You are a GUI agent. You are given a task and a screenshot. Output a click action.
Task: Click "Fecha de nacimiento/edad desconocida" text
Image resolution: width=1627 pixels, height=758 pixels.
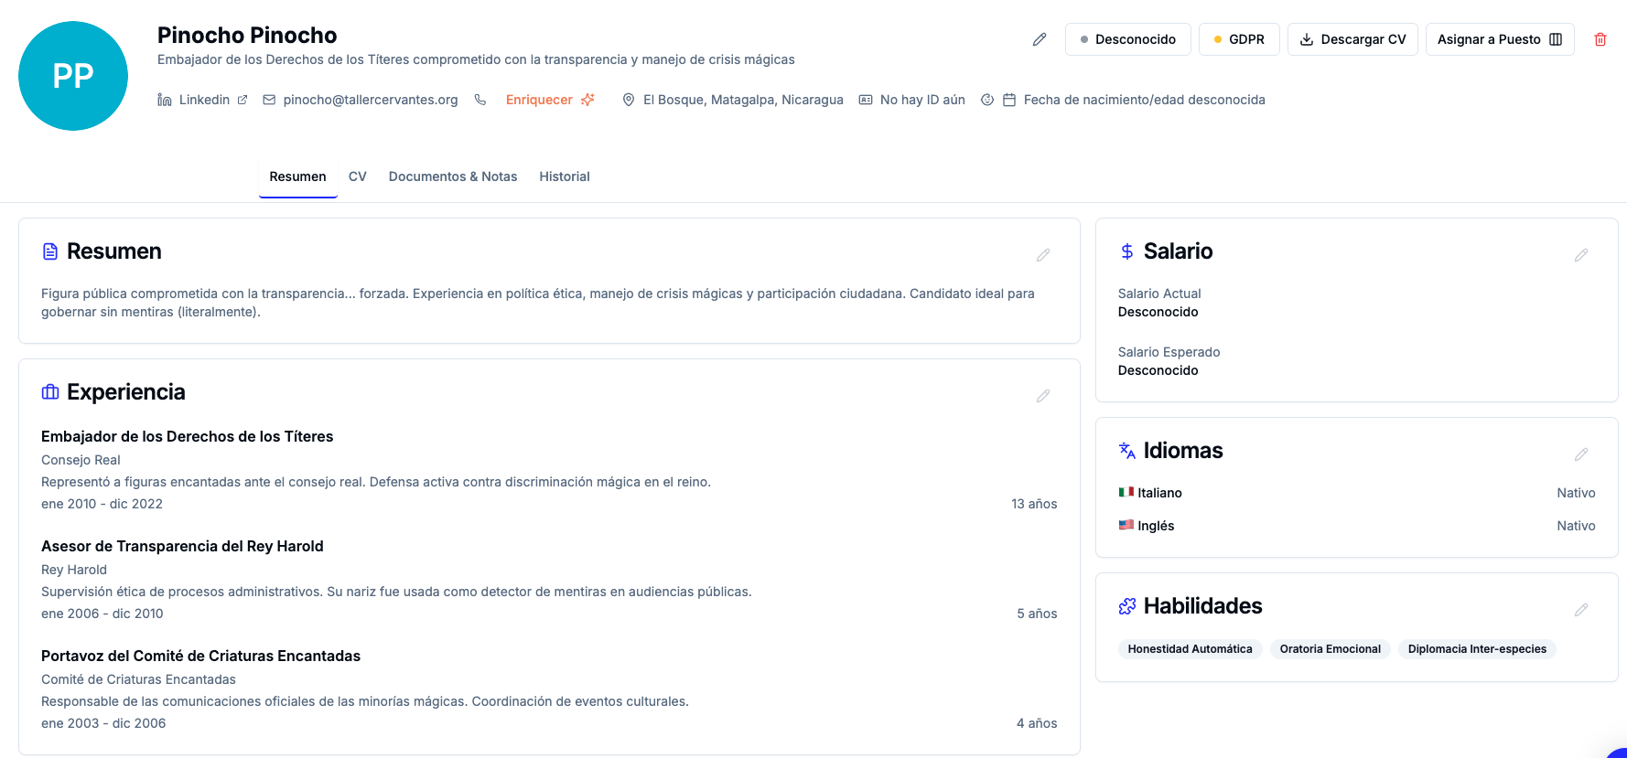tap(1145, 100)
